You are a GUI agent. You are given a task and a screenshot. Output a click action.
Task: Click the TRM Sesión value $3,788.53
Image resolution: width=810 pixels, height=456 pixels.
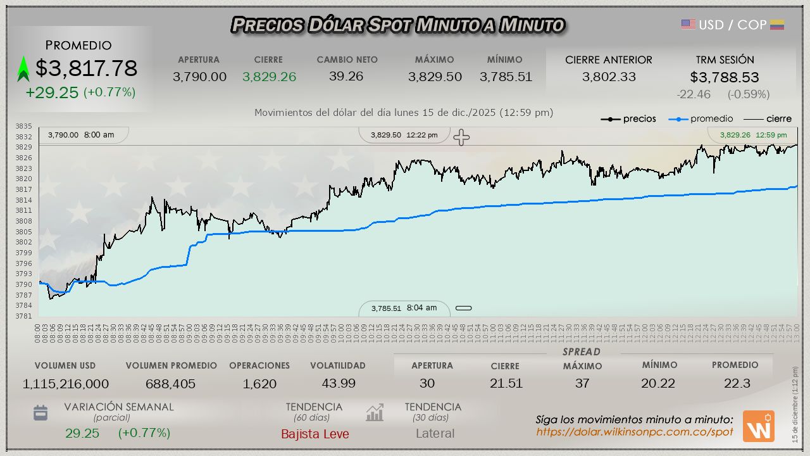pos(725,77)
